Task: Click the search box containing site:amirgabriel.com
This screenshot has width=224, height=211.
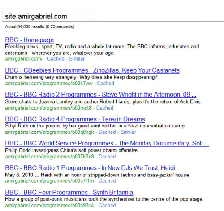Action: pos(113,15)
